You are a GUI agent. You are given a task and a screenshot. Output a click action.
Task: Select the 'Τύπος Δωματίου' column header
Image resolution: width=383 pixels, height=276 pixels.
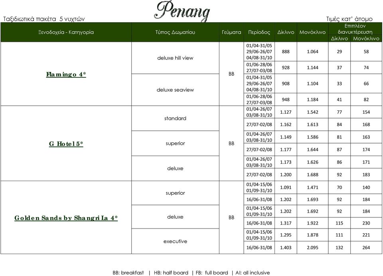[x=175, y=32]
